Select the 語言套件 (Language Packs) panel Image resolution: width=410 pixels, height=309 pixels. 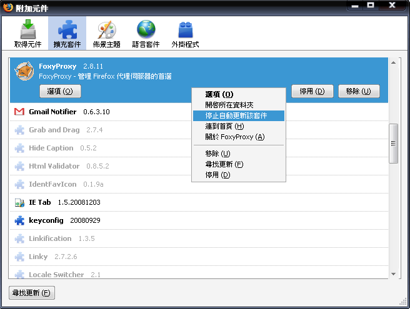[146, 35]
